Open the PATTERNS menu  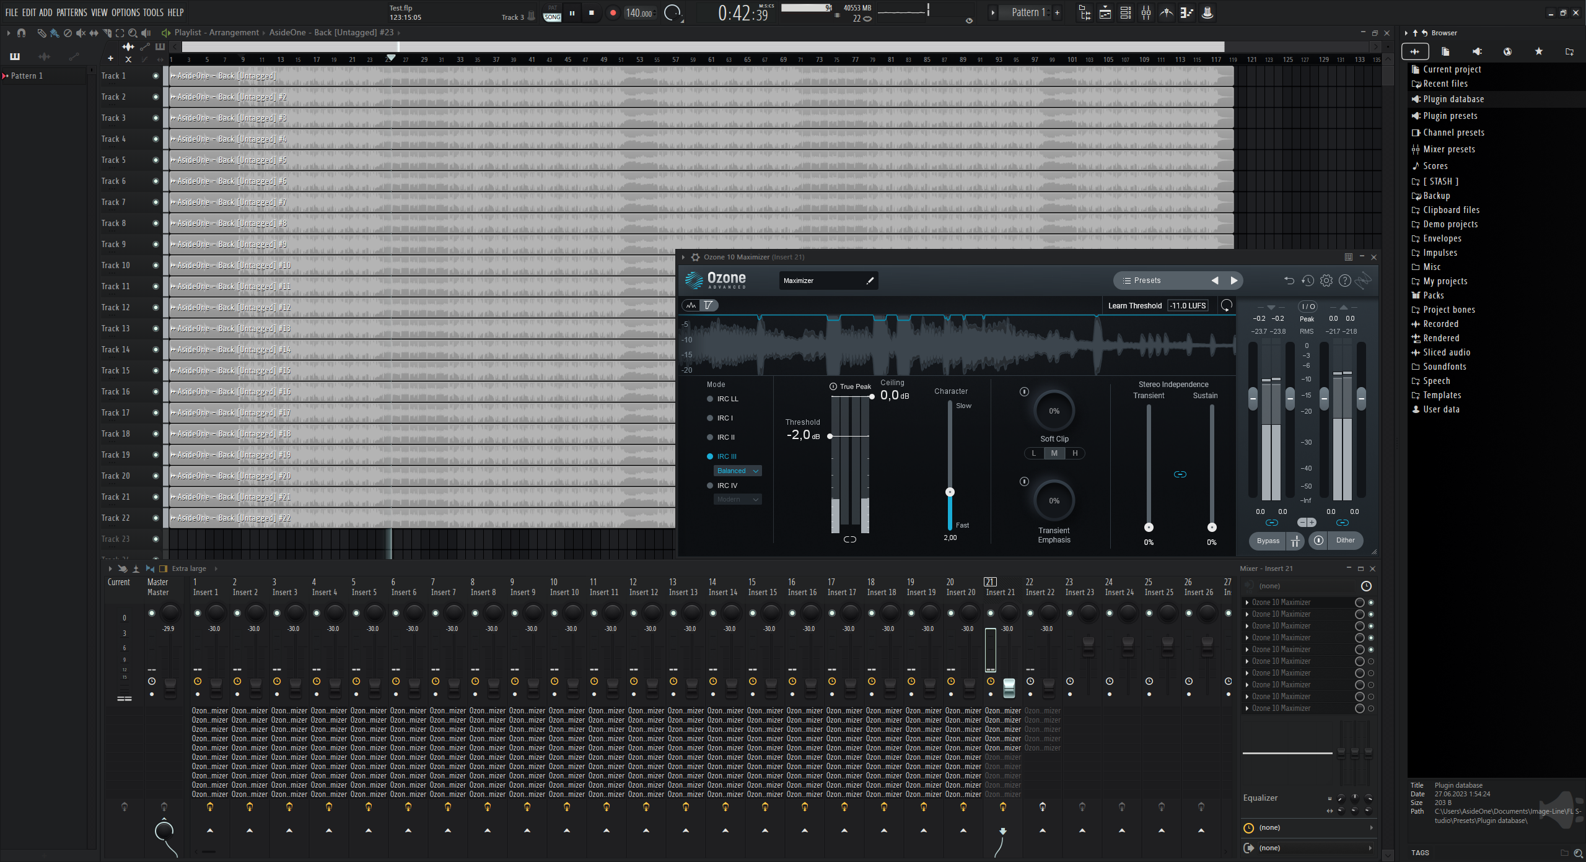pos(71,12)
